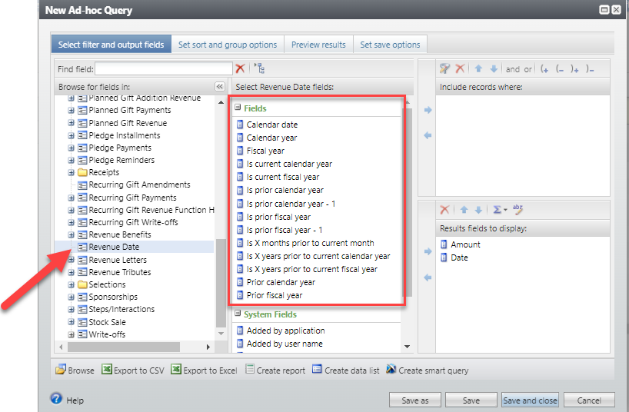Click the move down arrow in filter toolbar
Viewport: 629px width, 412px height.
(x=494, y=69)
